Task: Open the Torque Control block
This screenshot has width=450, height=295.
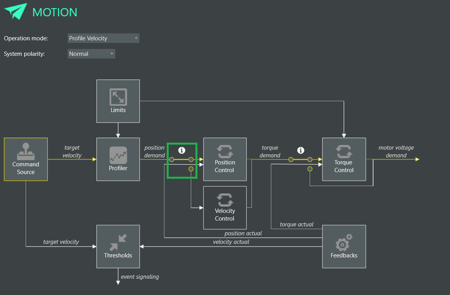Action: (x=344, y=159)
